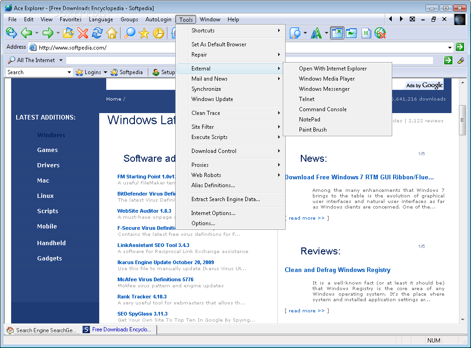Expand the find-in-page icon dropdown arrow

click(305, 33)
